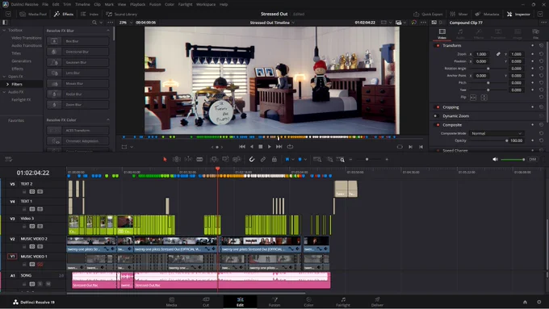Screen dimensions: 549x309
Task: Toggle Cropping section enable switch
Action: tap(437, 107)
